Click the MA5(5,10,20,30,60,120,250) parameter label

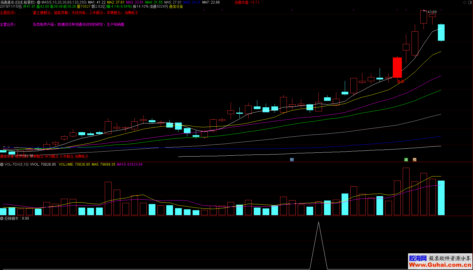coord(64,2)
